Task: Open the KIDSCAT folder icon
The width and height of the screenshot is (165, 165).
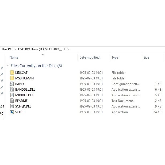Action: click(12, 73)
